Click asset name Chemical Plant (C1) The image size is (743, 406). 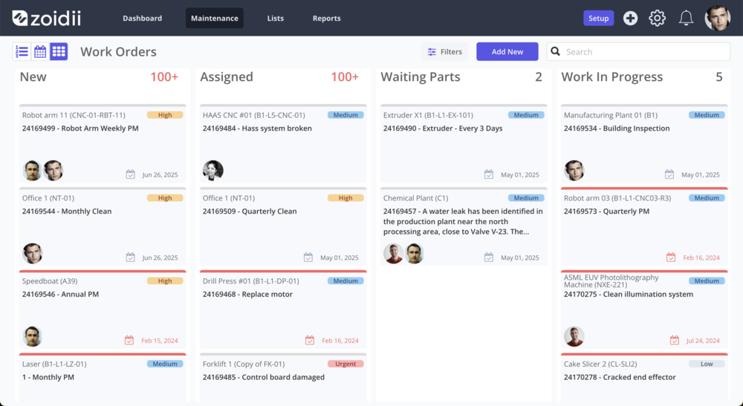[x=415, y=197]
